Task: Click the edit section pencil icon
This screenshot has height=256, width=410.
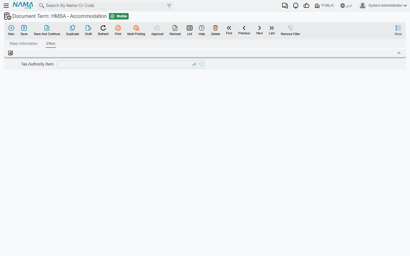Action: pos(11,53)
